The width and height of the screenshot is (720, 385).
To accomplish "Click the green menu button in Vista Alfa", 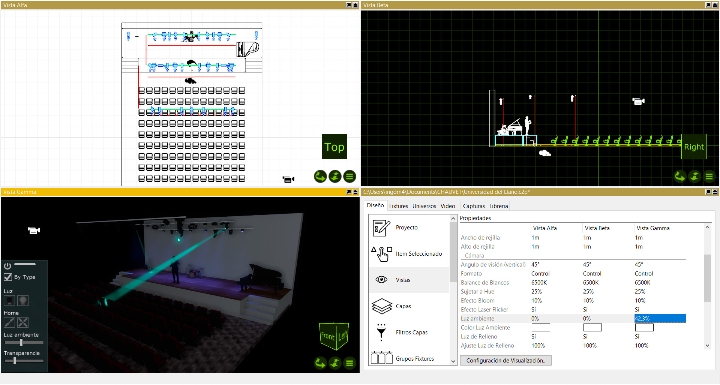I will [349, 176].
